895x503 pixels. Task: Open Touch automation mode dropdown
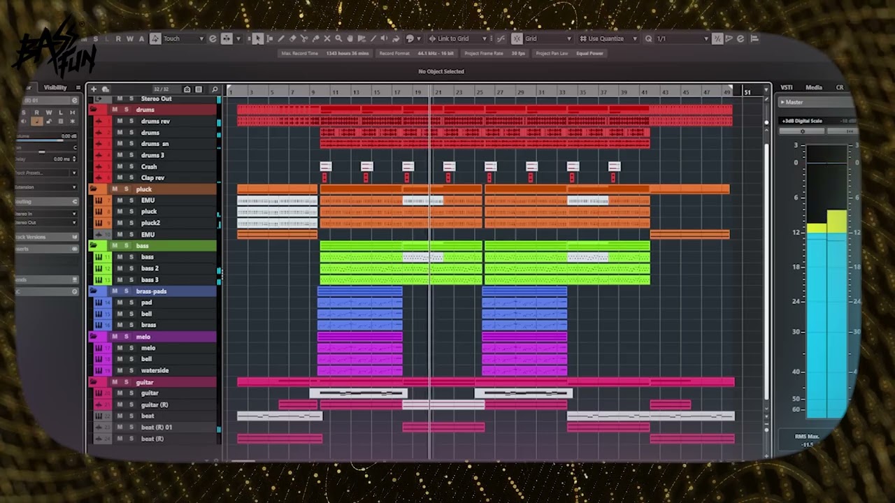pos(183,38)
